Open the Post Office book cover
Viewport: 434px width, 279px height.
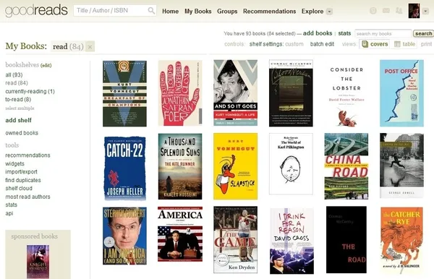click(x=401, y=93)
